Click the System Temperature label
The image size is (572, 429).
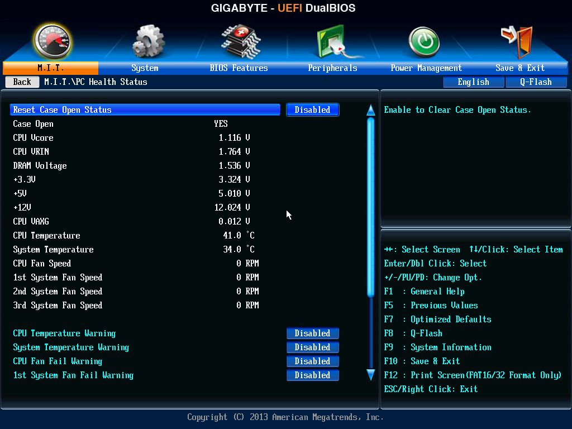click(53, 250)
